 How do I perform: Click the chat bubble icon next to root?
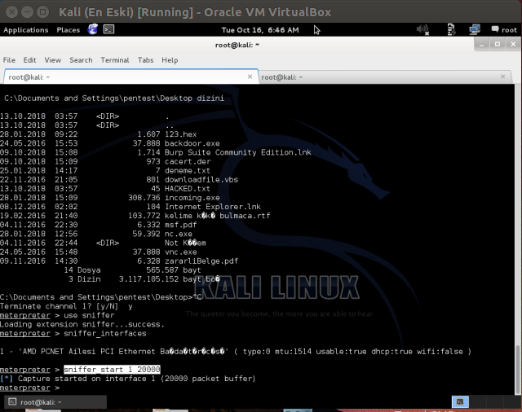[495, 29]
